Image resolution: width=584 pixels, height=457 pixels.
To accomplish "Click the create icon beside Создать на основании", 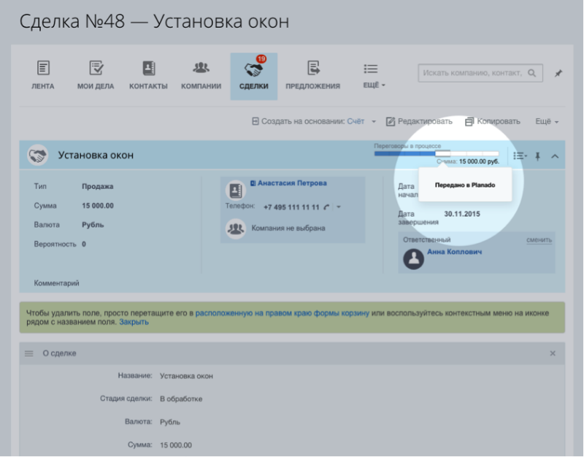I will [255, 121].
